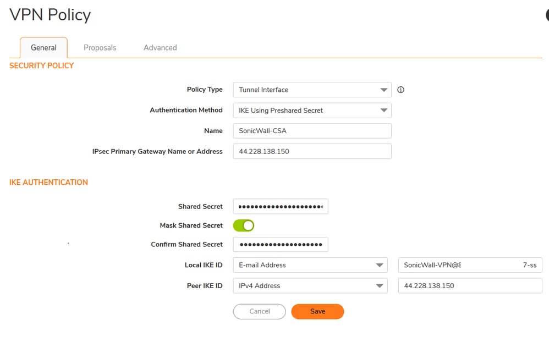
Task: Open the Policy Type dropdown
Action: click(312, 90)
